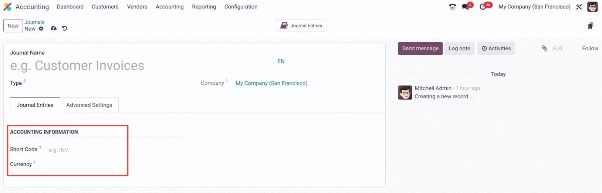This screenshot has height=193, width=602.
Task: Click the paperclip attachments icon
Action: pyautogui.click(x=544, y=48)
